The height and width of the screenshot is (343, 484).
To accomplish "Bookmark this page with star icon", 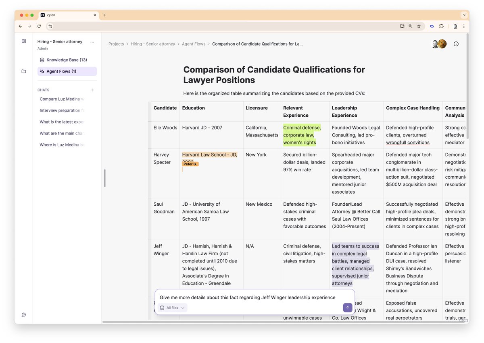I will pos(419,26).
